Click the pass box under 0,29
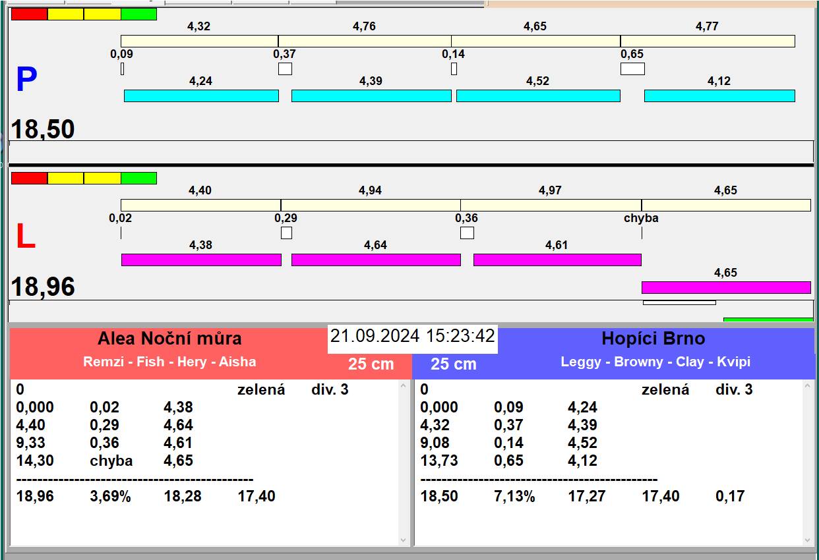819x560 pixels. click(x=286, y=233)
